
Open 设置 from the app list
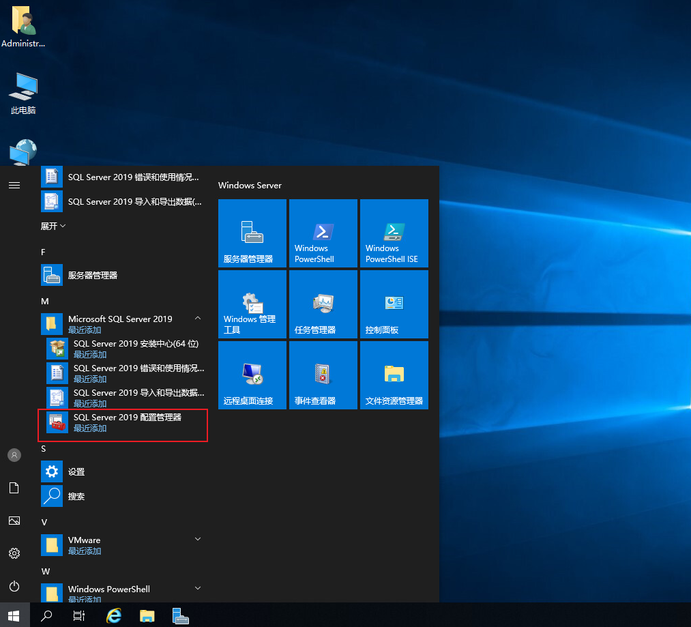(76, 471)
